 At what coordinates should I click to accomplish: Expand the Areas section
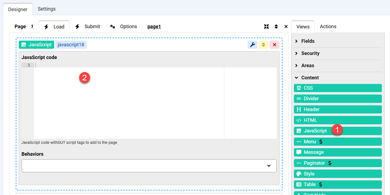(x=338, y=66)
